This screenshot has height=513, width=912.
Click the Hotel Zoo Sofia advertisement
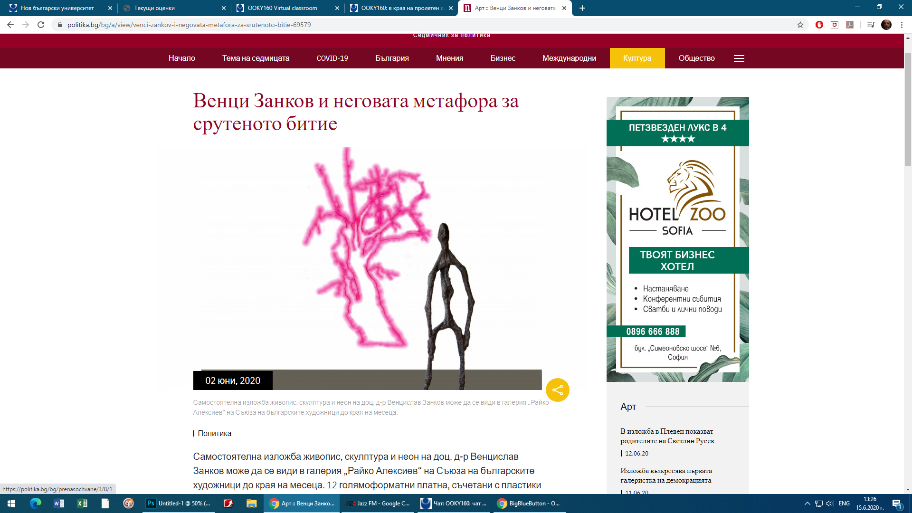[x=678, y=239]
